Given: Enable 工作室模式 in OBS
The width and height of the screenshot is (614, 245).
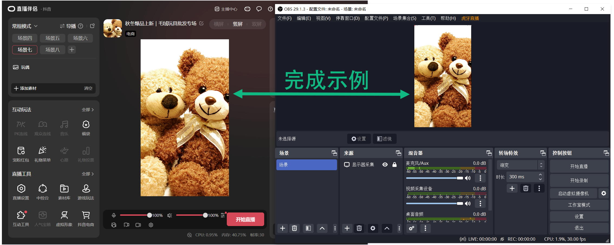Looking at the screenshot, I should point(579,205).
